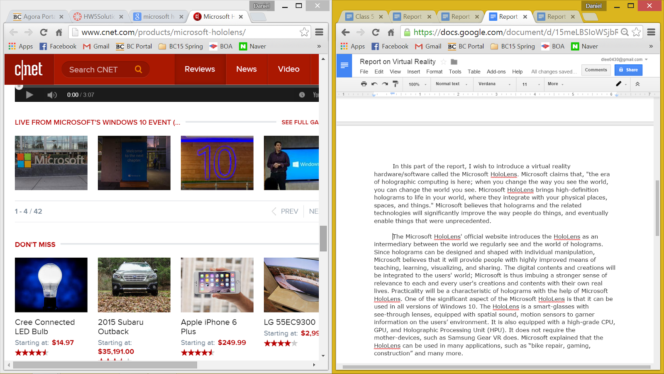The height and width of the screenshot is (374, 664).
Task: Select the Paint format tool
Action: 395,84
